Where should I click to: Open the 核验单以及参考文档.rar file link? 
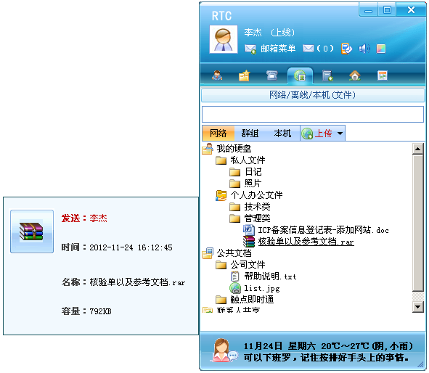tap(306, 242)
